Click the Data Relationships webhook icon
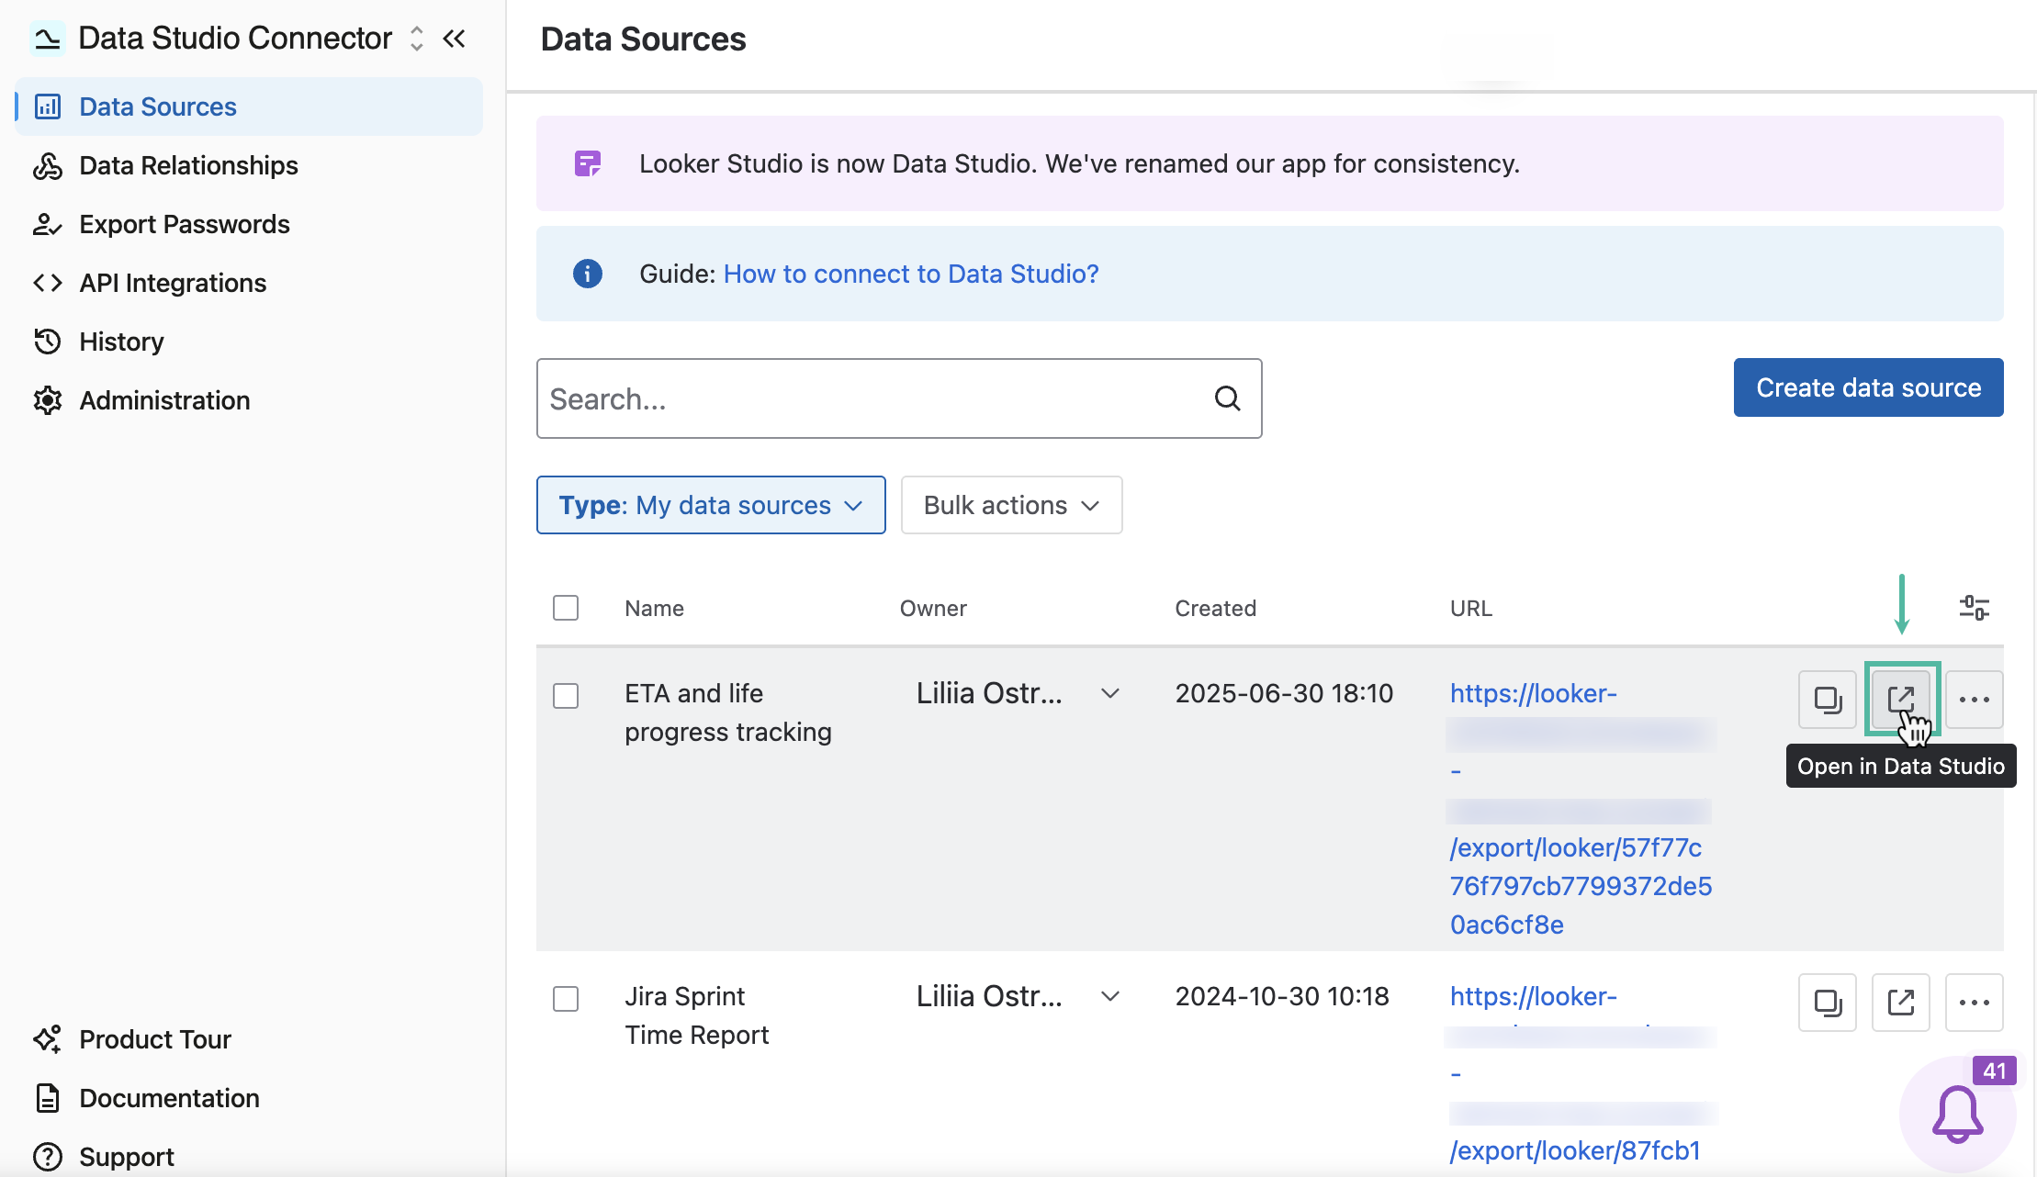The image size is (2037, 1177). point(48,165)
